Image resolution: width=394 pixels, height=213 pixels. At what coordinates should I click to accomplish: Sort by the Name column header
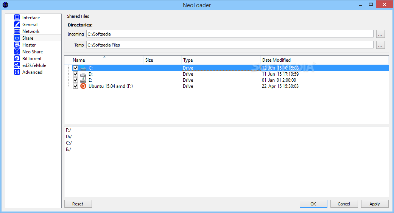tap(104, 60)
